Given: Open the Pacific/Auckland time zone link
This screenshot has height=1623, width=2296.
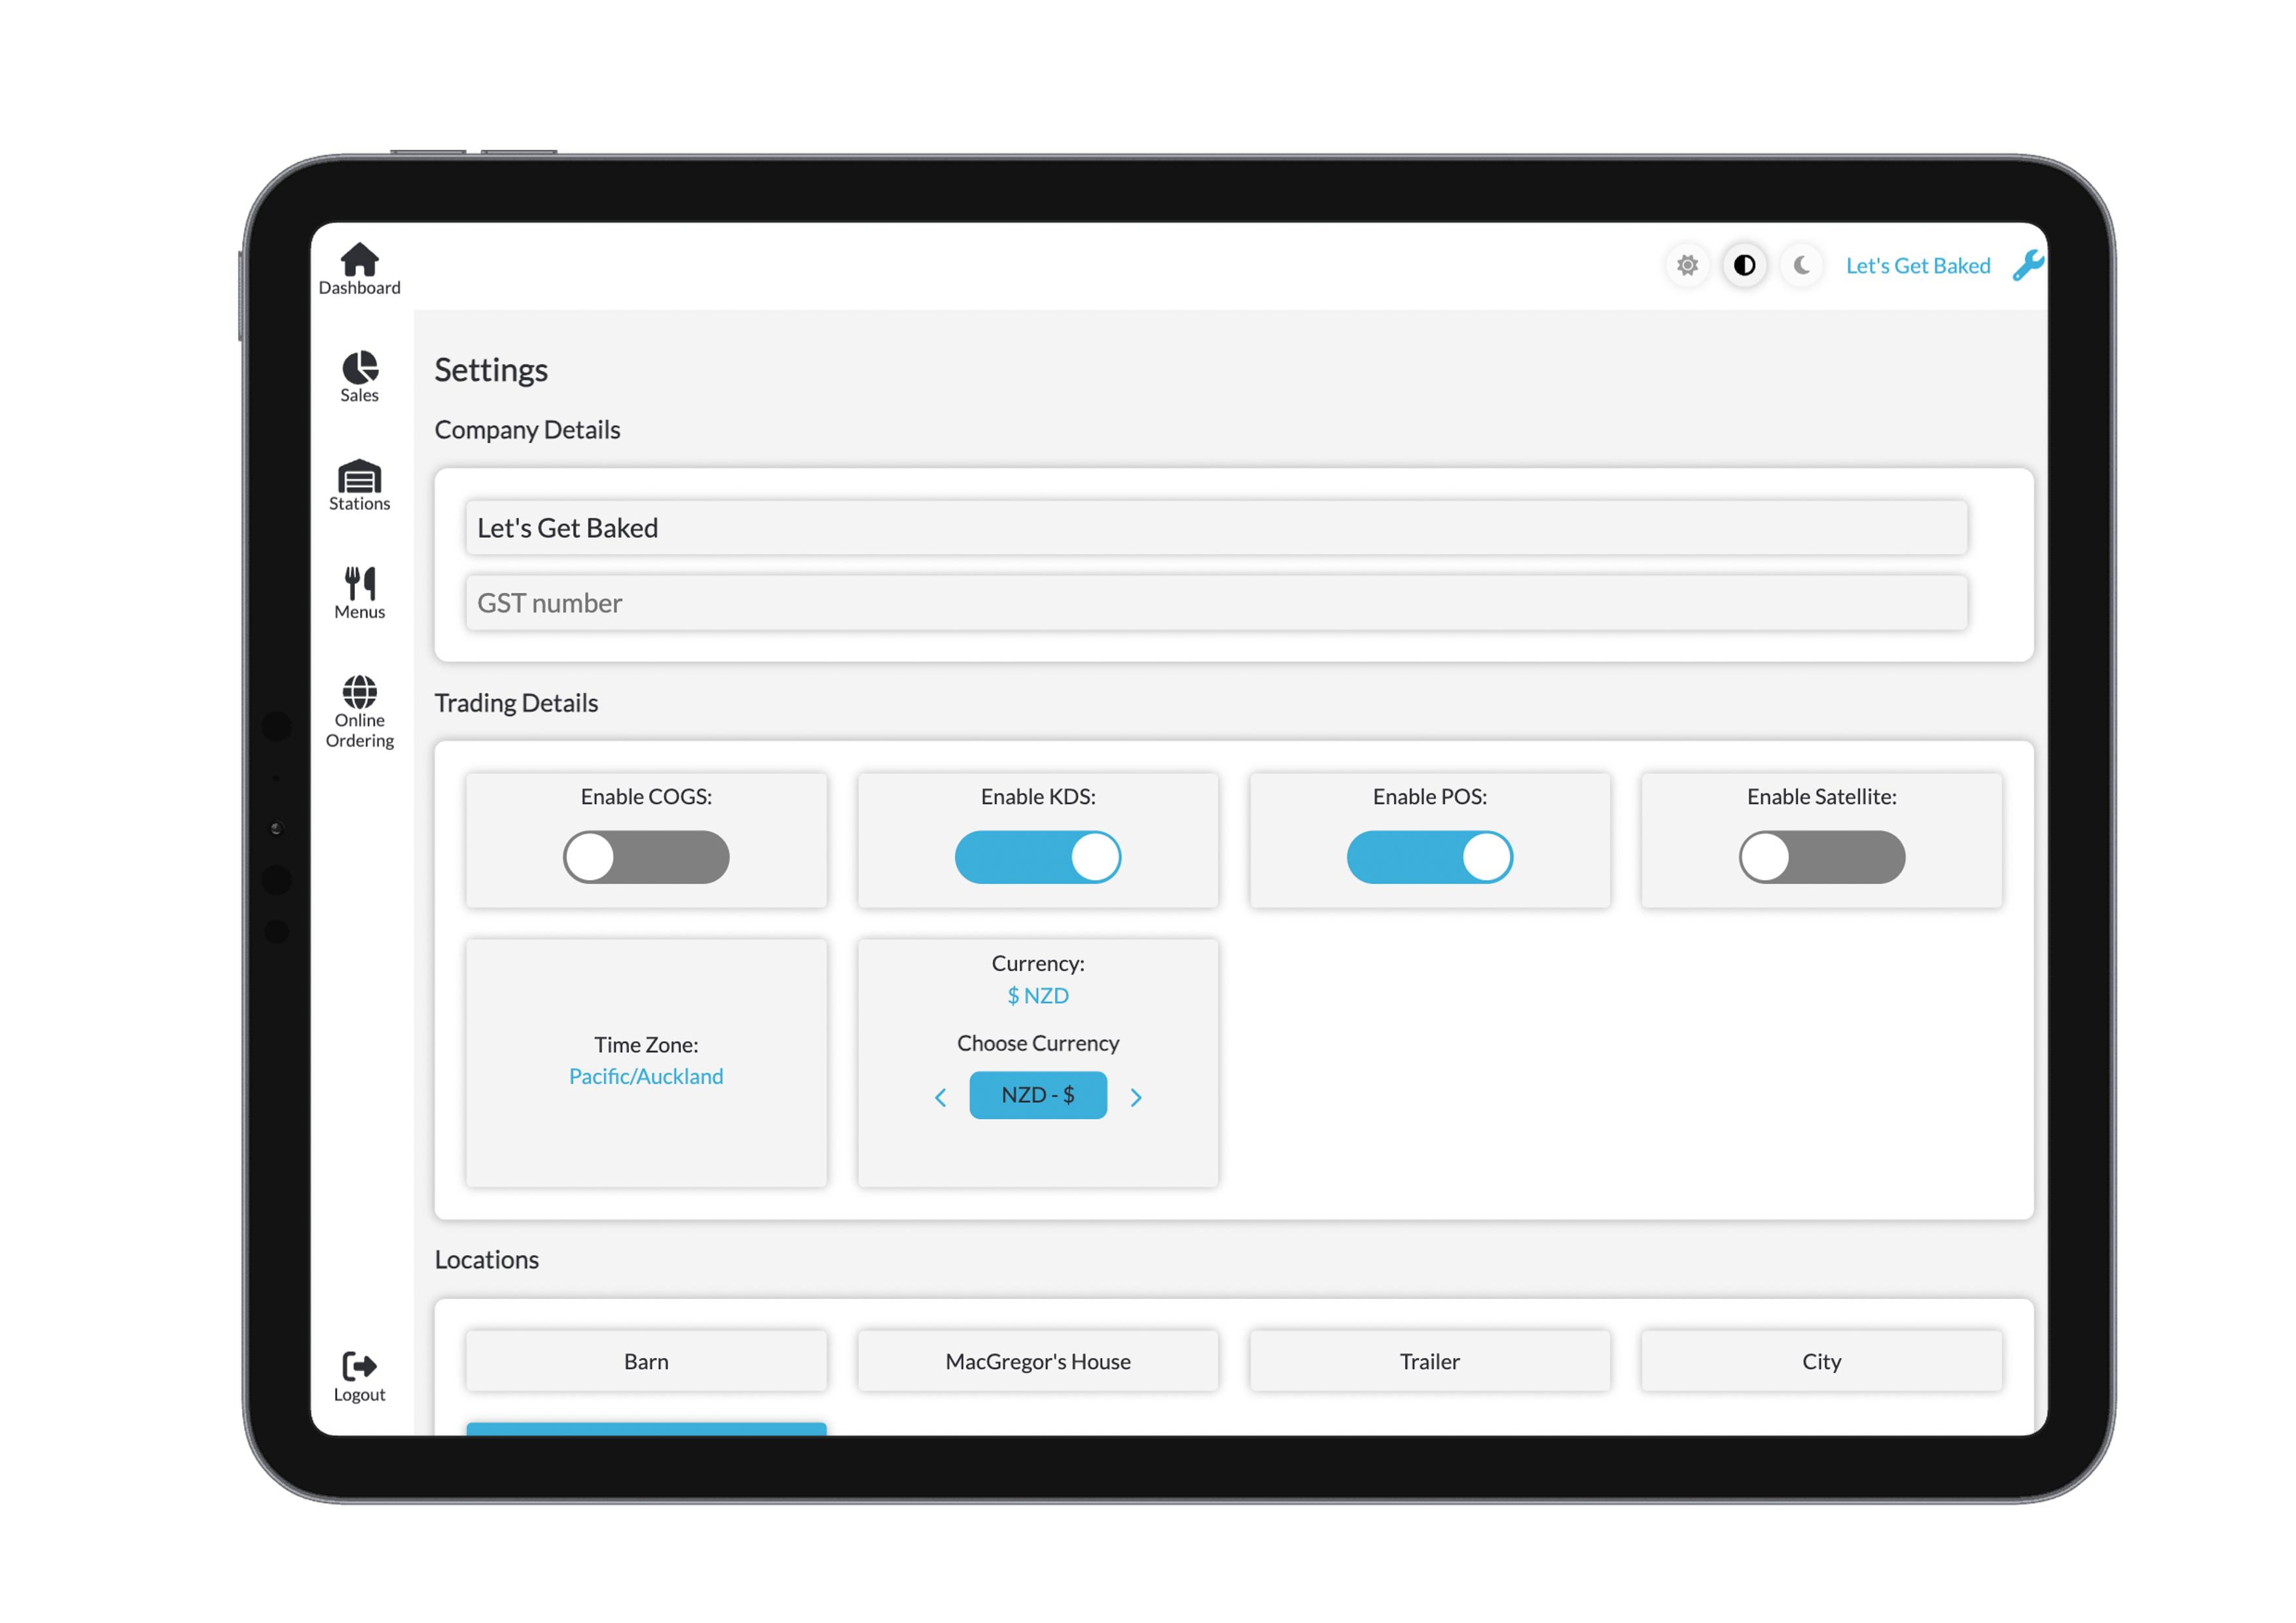Looking at the screenshot, I should click(x=646, y=1076).
